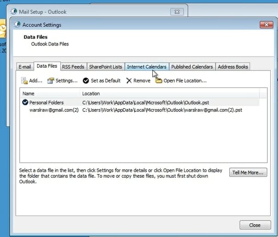Click the warslraw@gmail.com(2).pst location path
278x237 pixels.
click(162, 110)
